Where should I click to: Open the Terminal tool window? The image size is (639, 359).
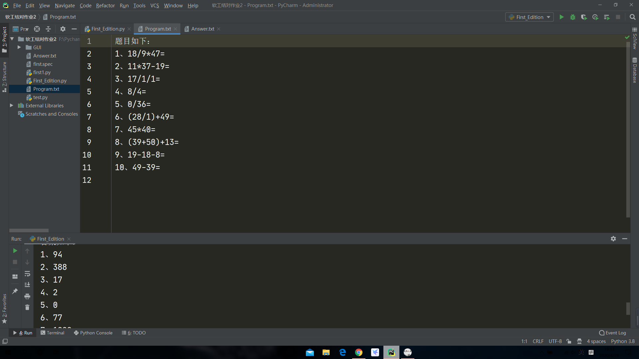pos(52,333)
